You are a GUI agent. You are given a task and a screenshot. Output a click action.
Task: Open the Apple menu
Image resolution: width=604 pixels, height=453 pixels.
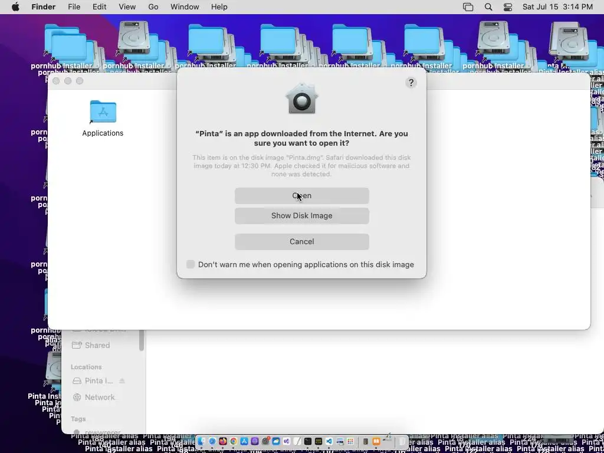(x=15, y=7)
